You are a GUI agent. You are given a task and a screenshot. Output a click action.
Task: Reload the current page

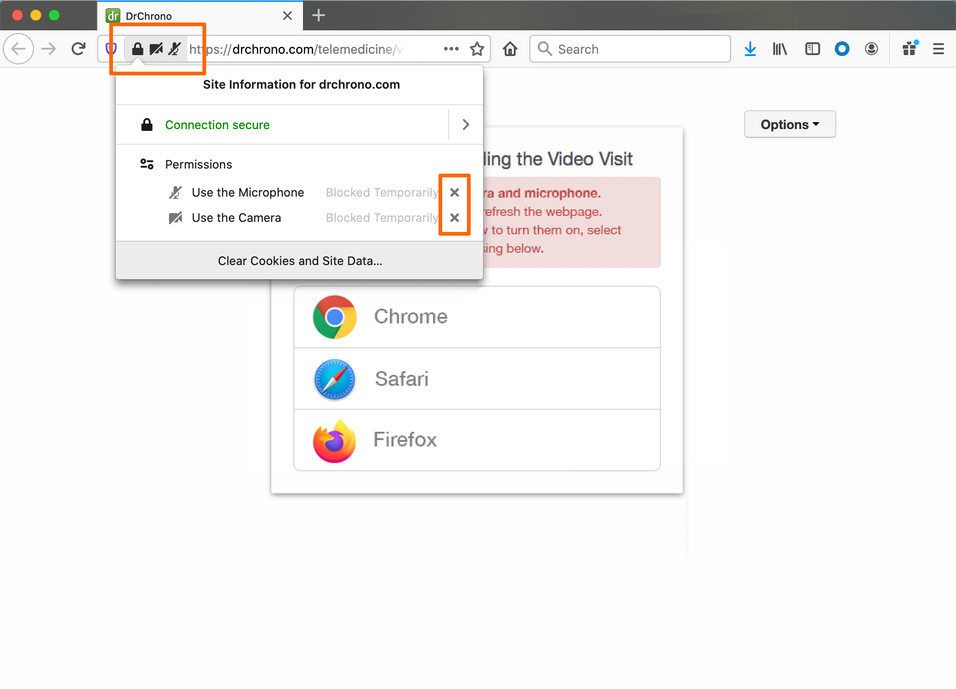[79, 49]
